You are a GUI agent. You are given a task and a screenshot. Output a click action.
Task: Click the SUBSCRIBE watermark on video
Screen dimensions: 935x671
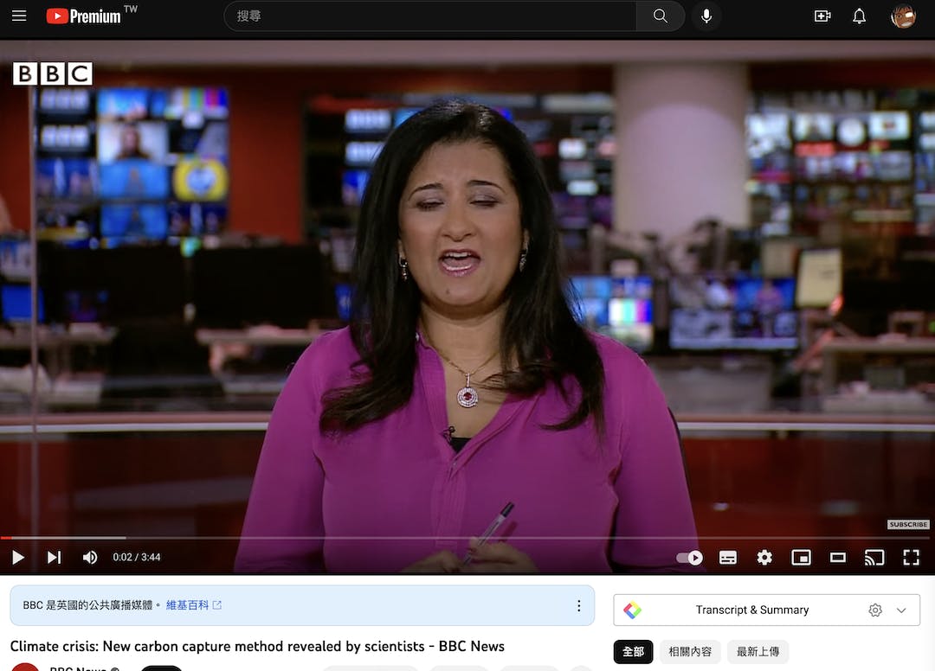click(908, 525)
